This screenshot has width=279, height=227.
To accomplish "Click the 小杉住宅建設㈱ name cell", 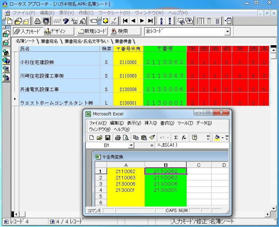I will tap(60, 59).
